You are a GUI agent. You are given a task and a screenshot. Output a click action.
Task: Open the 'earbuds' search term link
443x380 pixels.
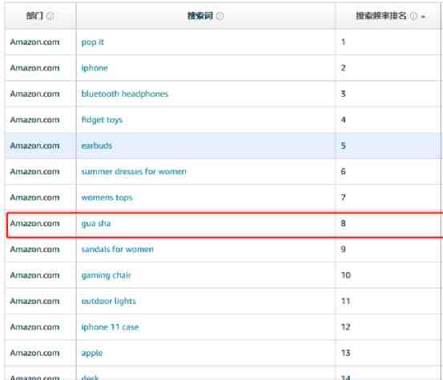[97, 146]
